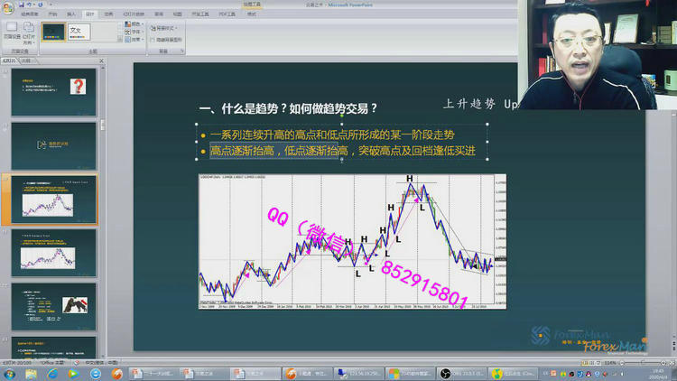The image size is (677, 381).
Task: Switch to the Insert ribbon tab
Action: pos(71,14)
